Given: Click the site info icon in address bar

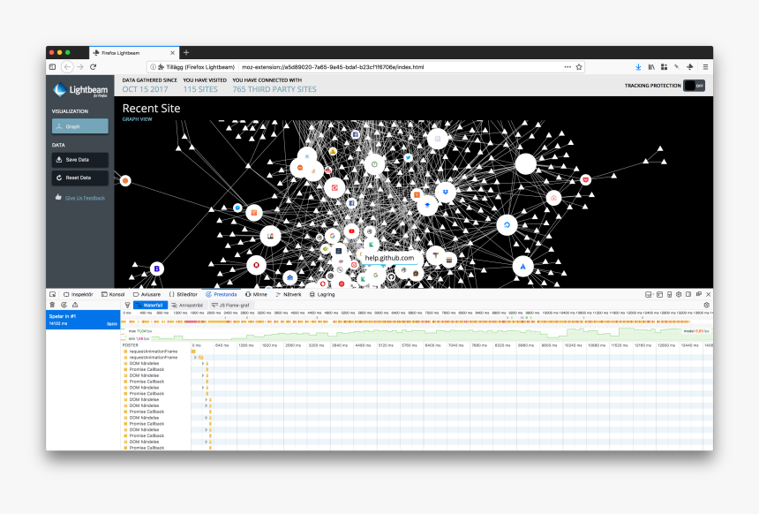Looking at the screenshot, I should [x=153, y=67].
